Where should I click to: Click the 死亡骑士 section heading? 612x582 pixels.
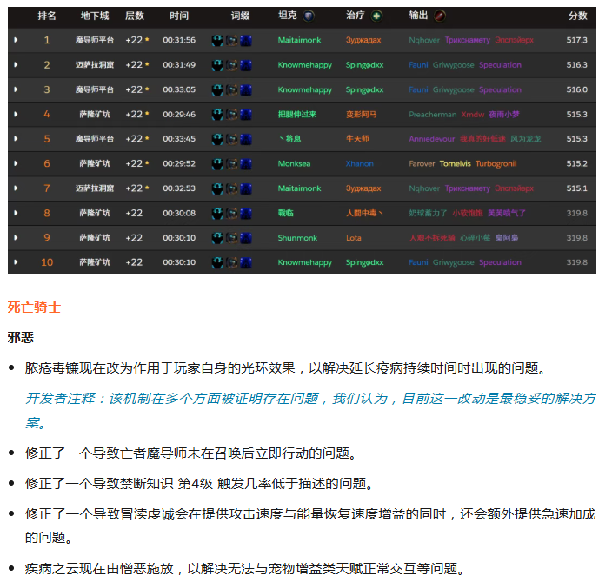point(34,307)
